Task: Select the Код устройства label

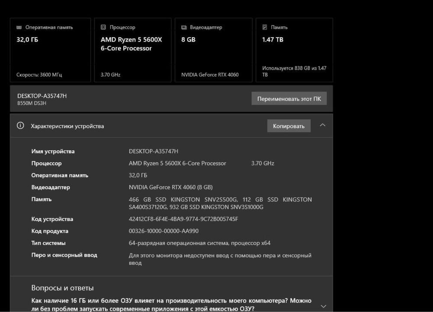Action: click(52, 219)
